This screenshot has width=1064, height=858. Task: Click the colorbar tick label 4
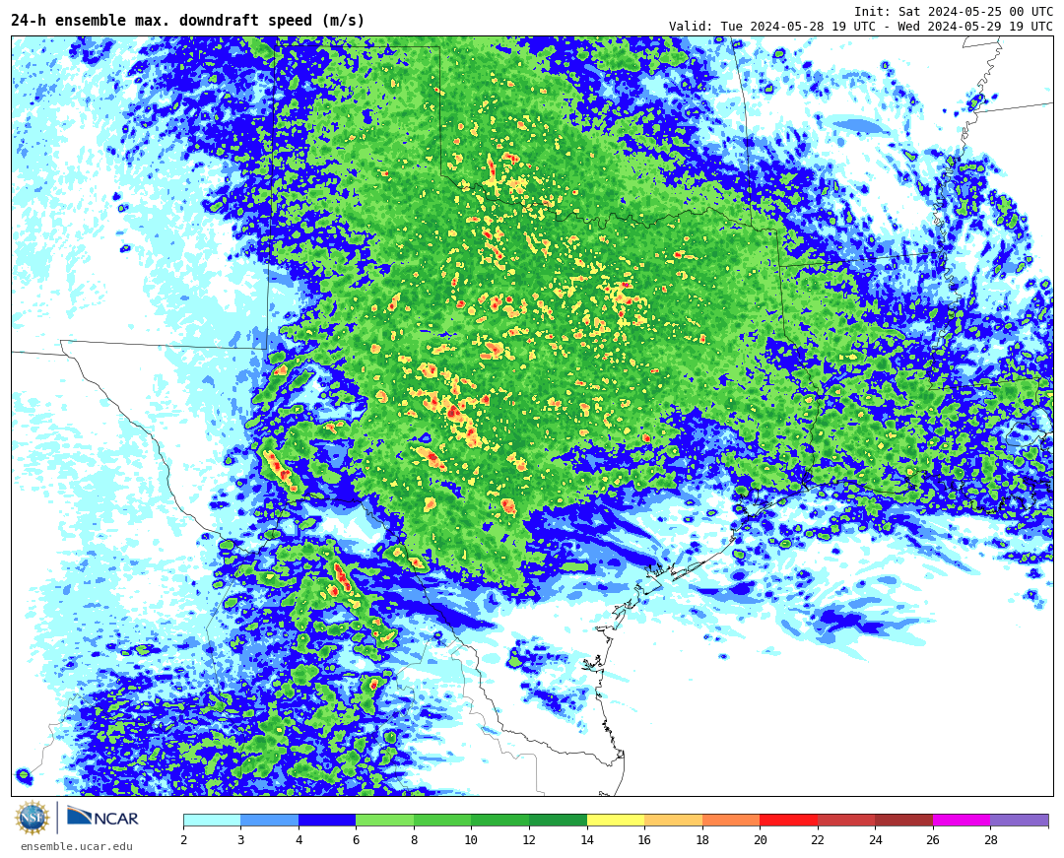point(299,839)
